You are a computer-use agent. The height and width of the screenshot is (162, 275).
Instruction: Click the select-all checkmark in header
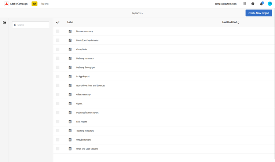58,22
